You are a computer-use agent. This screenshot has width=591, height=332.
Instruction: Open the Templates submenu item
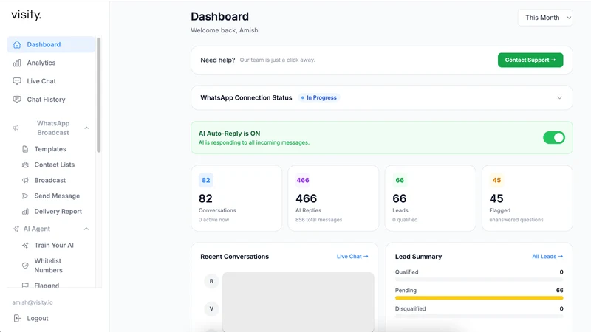click(50, 149)
